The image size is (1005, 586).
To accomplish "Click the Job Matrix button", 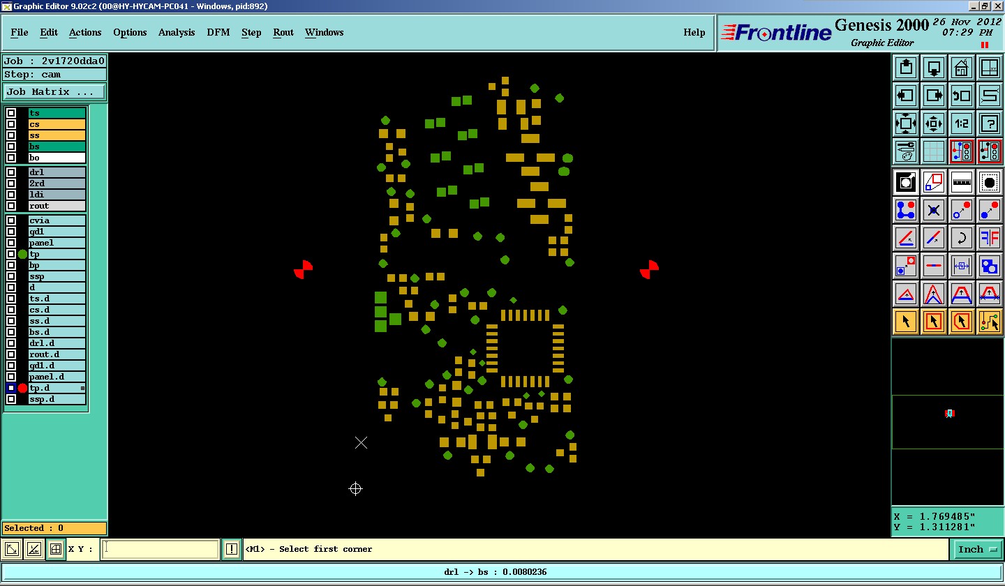I will 54,91.
